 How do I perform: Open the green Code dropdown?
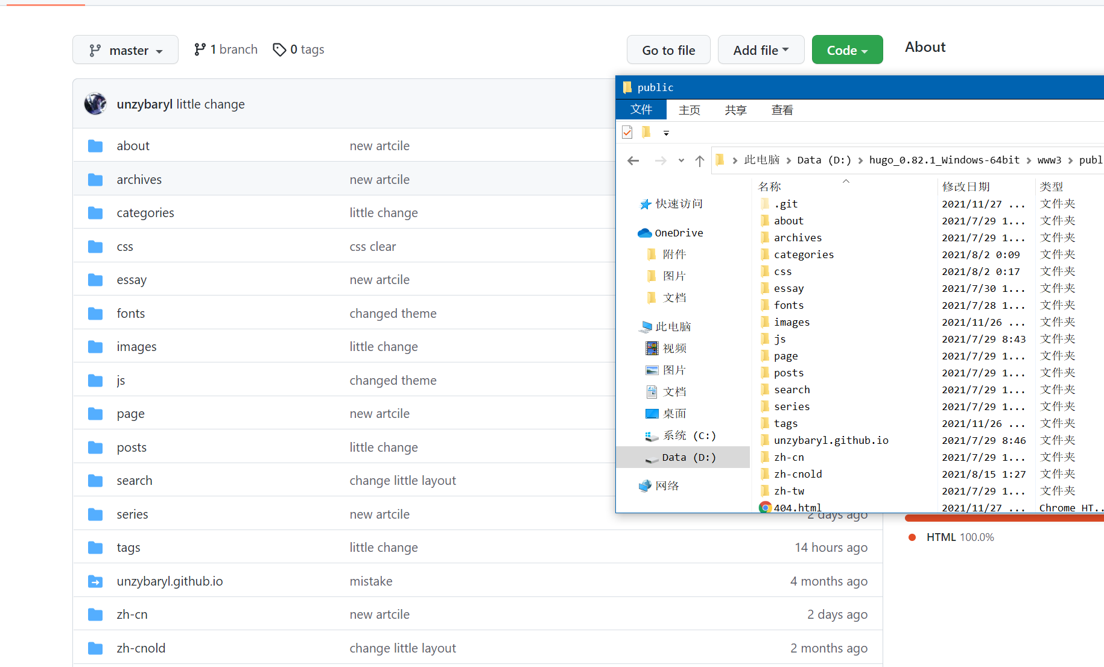[x=847, y=50]
